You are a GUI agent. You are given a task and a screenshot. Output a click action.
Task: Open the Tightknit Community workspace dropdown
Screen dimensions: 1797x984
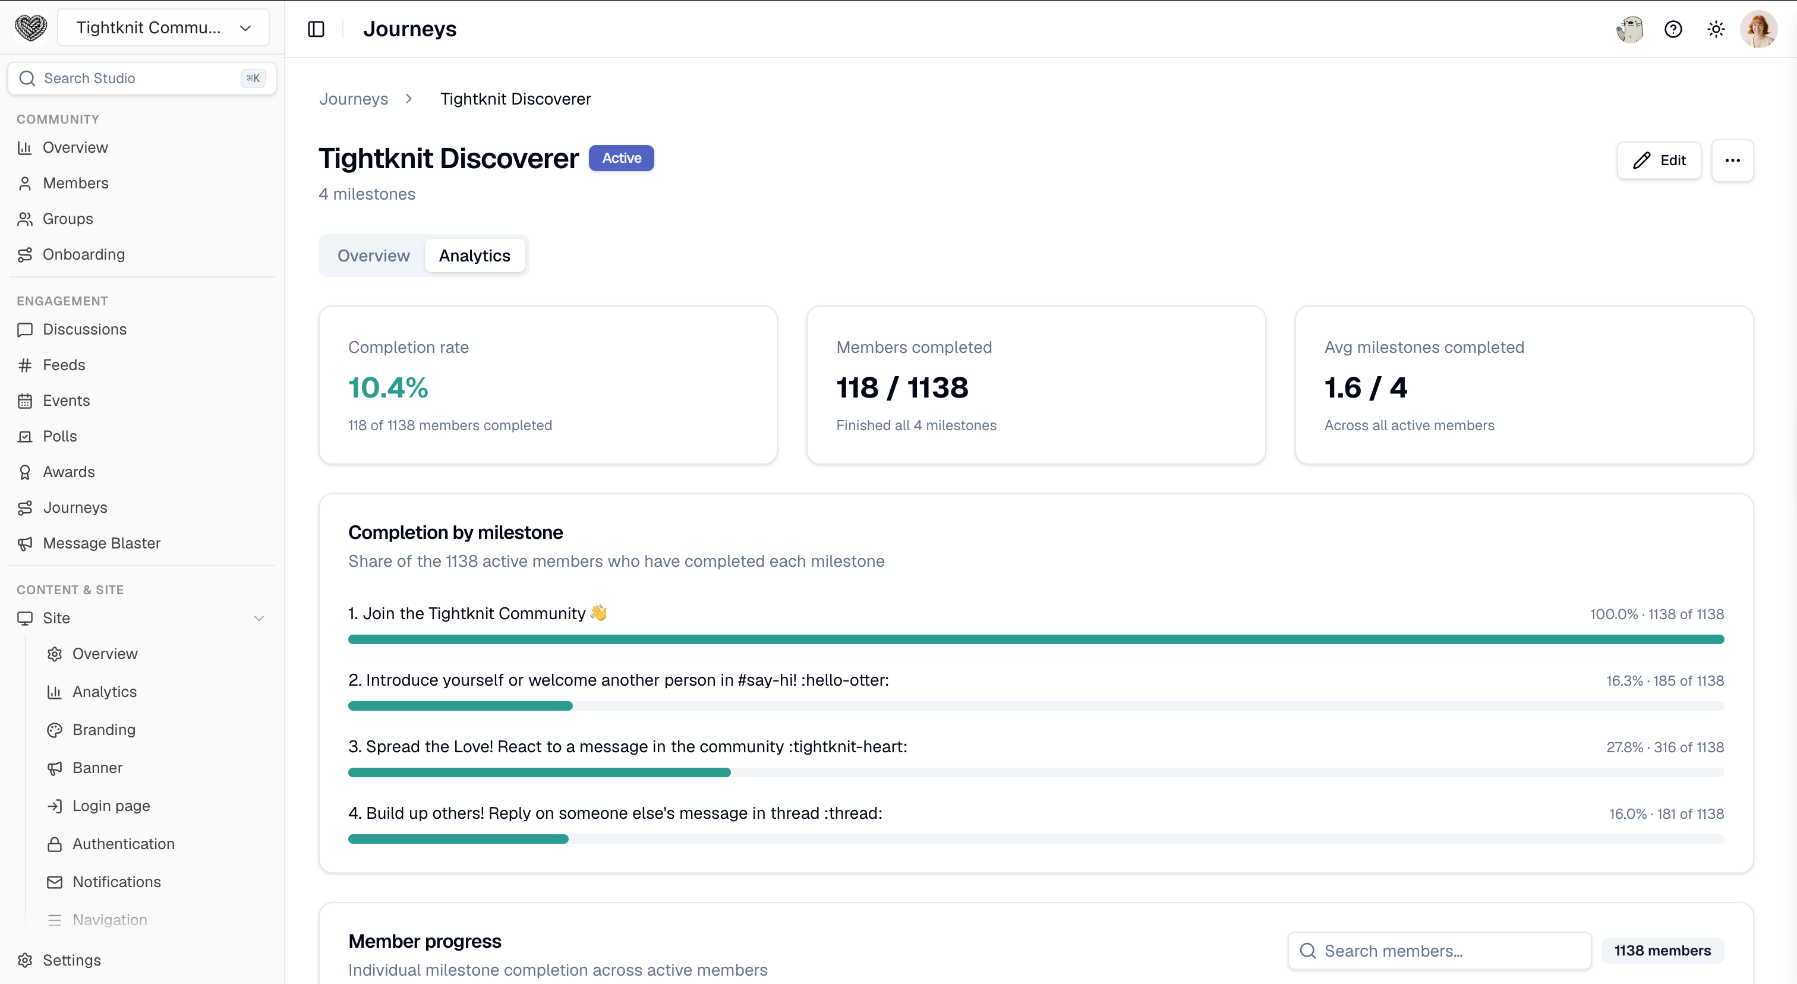pos(163,28)
